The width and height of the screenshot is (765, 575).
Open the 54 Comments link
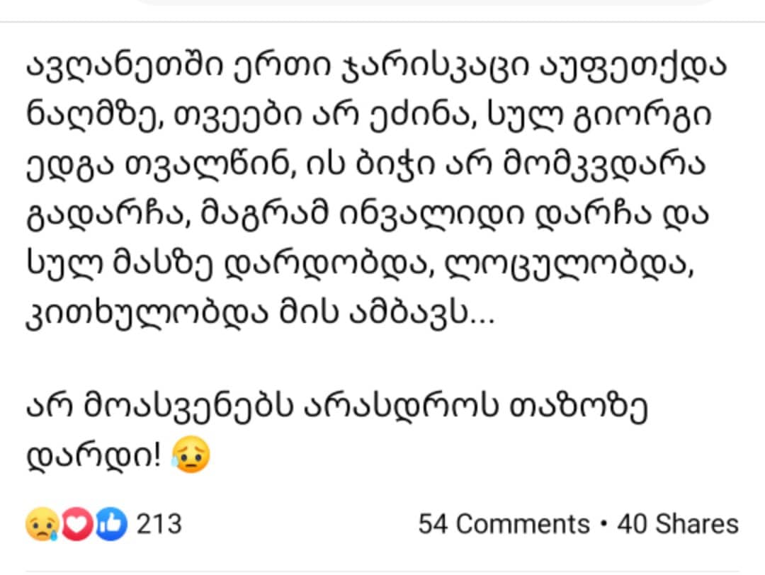tap(504, 524)
